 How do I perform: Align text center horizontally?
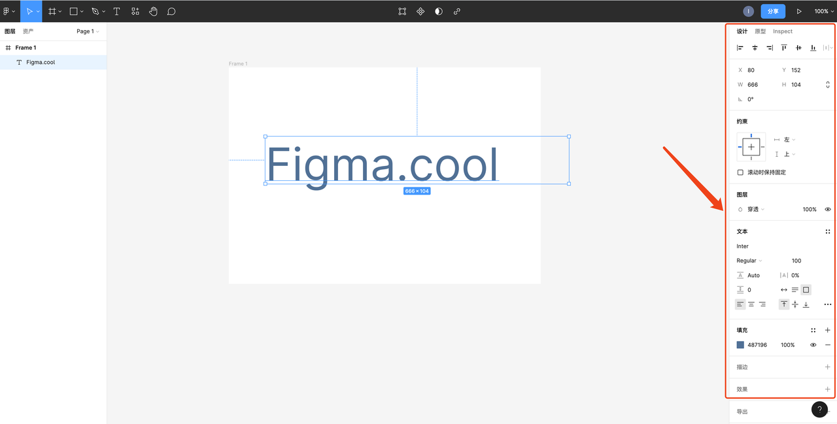tap(751, 304)
